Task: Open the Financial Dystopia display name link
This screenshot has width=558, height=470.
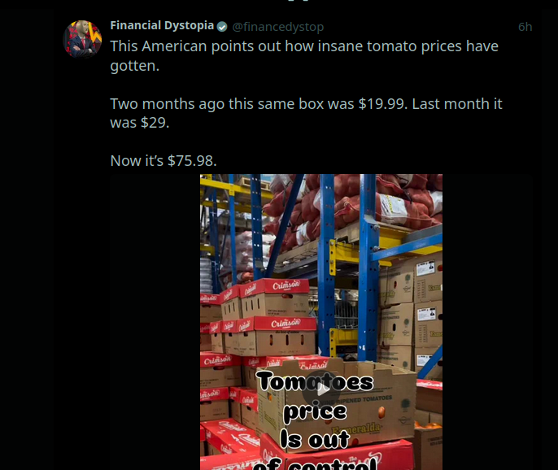Action: [162, 26]
